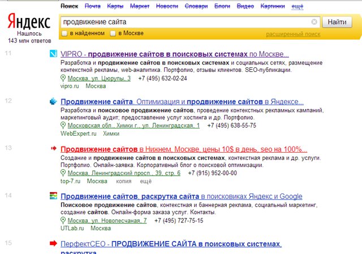Open 'Продвижение сайтов, раскрутка сайта' result
This screenshot has width=362, height=254.
(182, 196)
